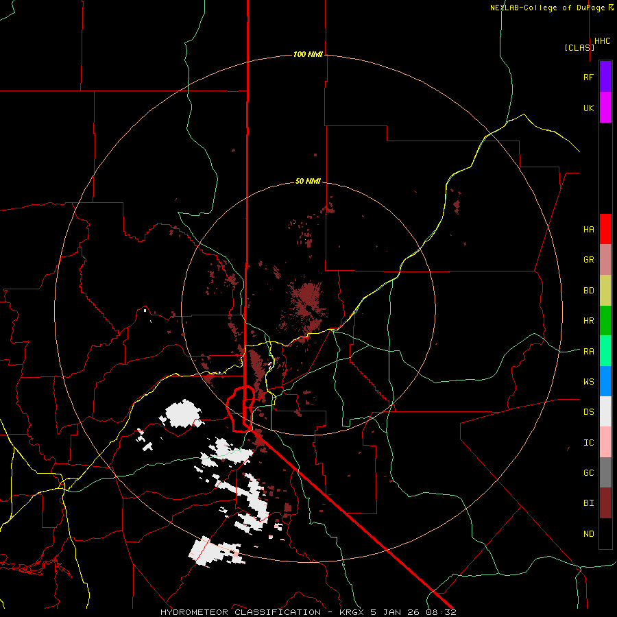This screenshot has height=617, width=617.
Task: Click the BI legend label
Action: point(589,503)
